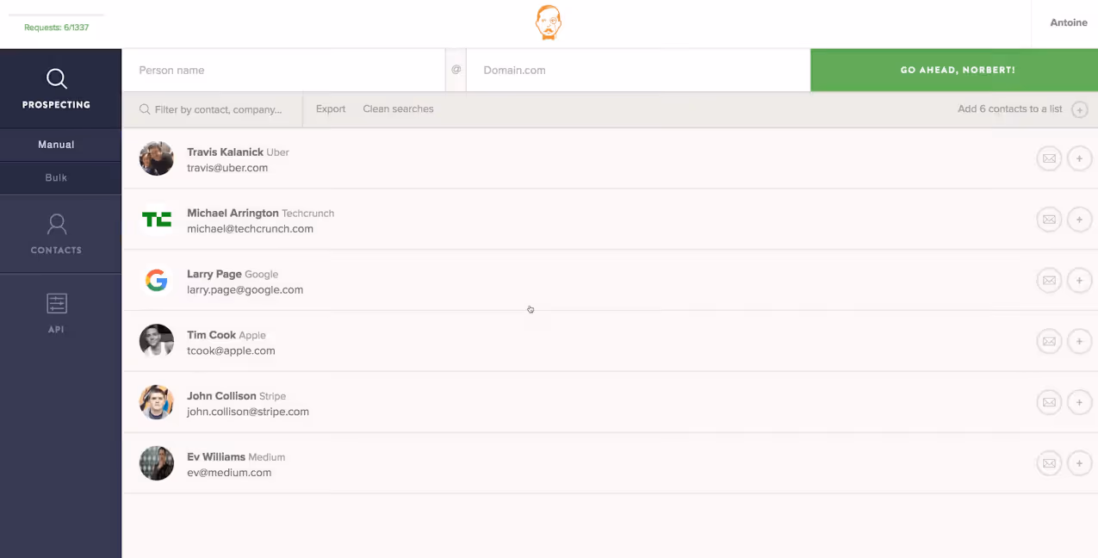This screenshot has height=558, width=1098.
Task: Click the envelope icon for Michael Arrington
Action: 1049,220
